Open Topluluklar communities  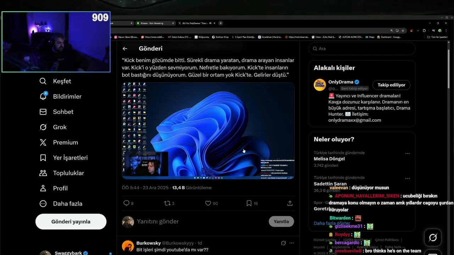click(x=61, y=173)
